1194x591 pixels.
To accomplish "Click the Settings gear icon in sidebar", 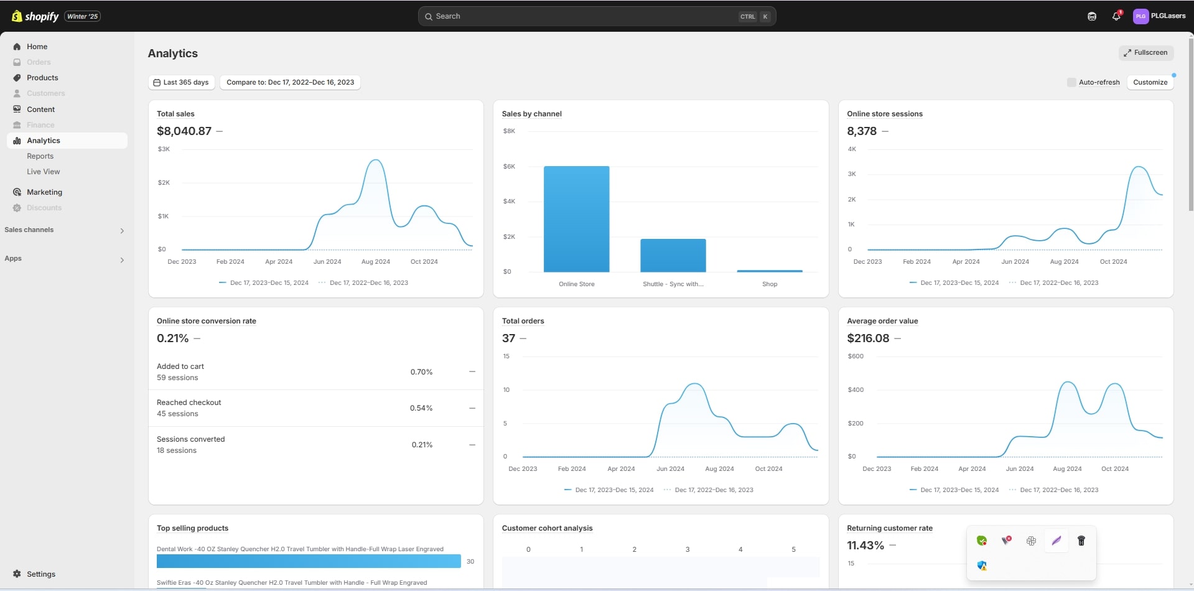I will click(17, 574).
